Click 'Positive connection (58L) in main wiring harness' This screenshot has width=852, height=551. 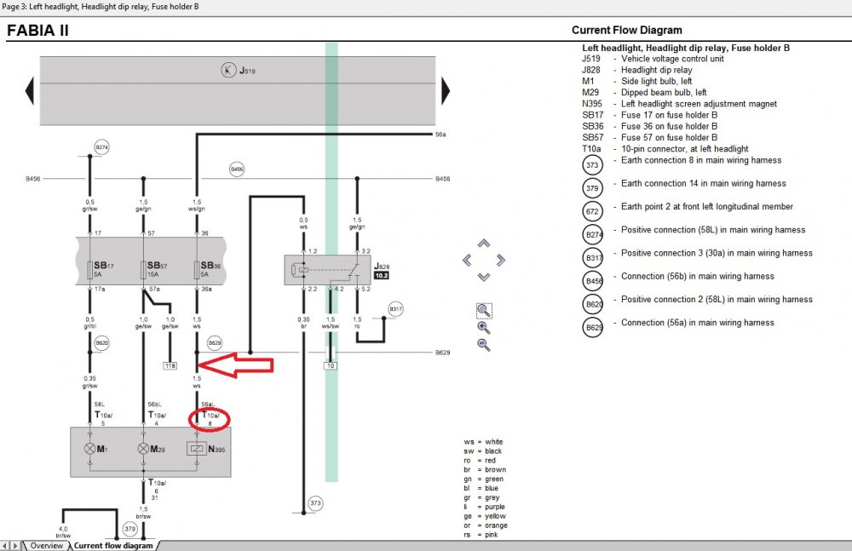pos(713,230)
